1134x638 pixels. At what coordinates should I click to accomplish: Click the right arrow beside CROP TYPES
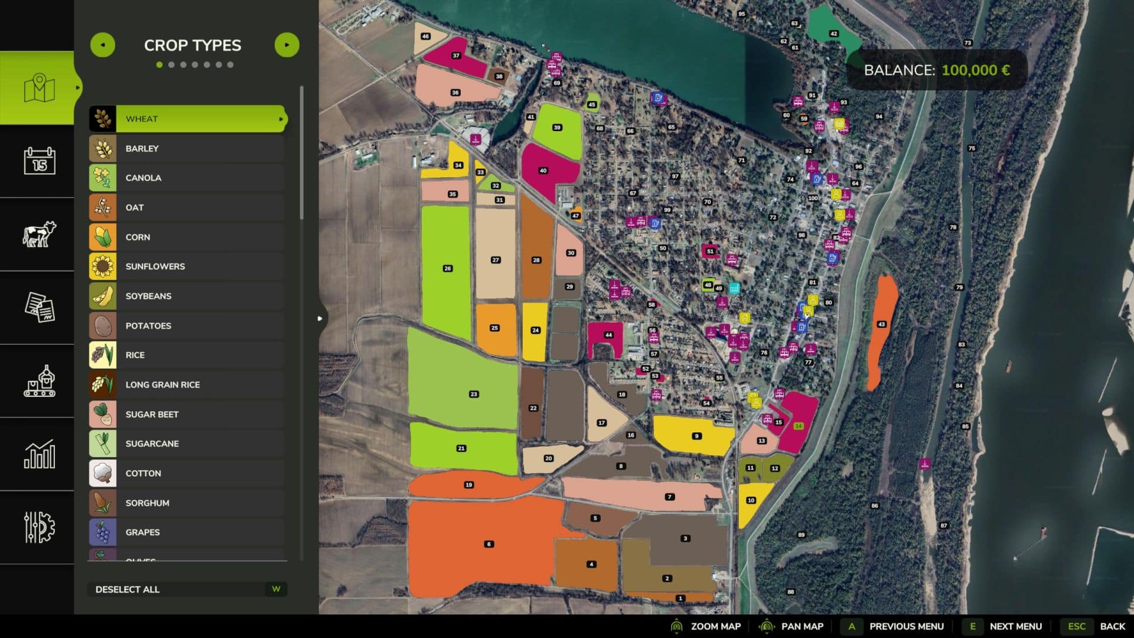point(287,44)
